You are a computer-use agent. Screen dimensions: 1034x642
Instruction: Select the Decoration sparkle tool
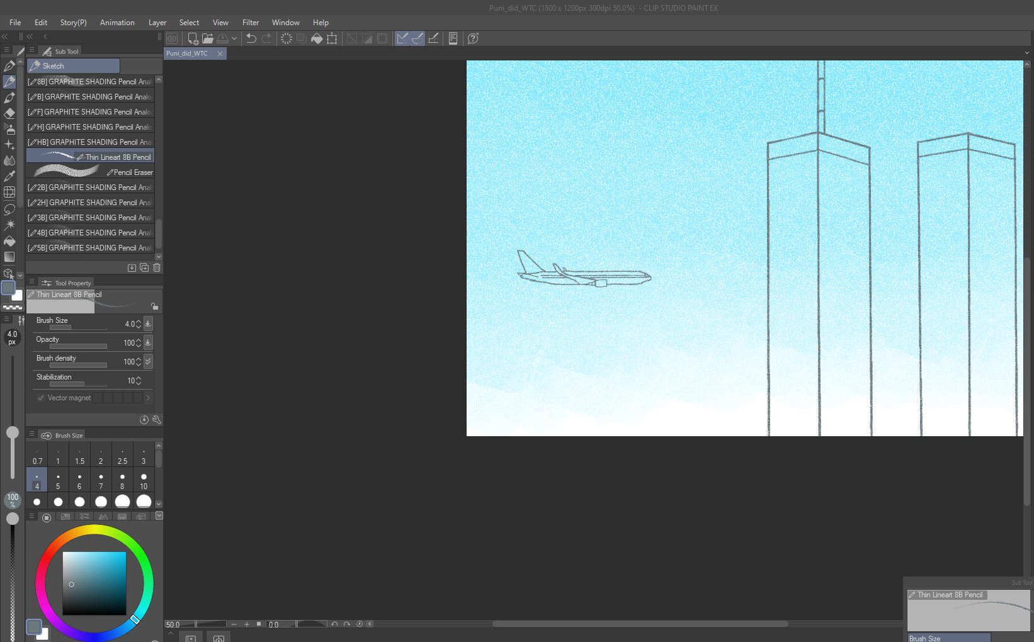click(x=9, y=145)
